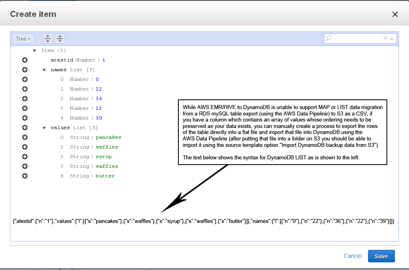Click the Number type label of atestid

(86, 60)
